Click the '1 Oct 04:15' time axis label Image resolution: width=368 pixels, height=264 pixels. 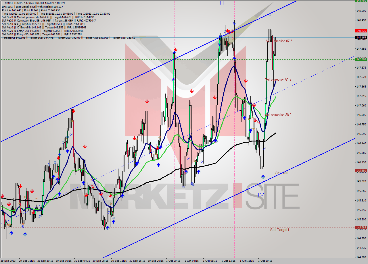click(191, 261)
